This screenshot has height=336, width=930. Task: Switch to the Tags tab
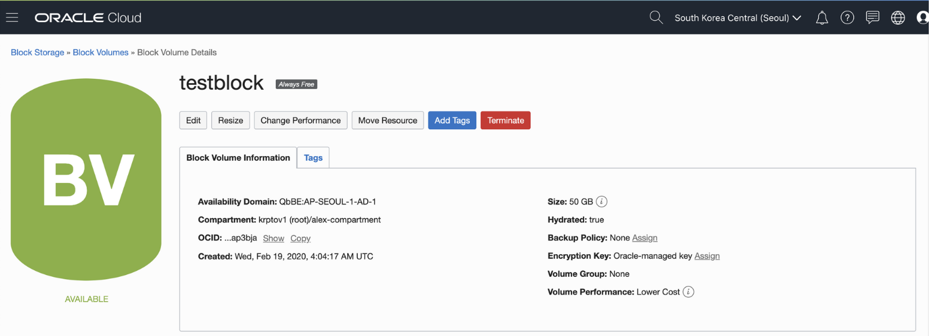point(313,158)
